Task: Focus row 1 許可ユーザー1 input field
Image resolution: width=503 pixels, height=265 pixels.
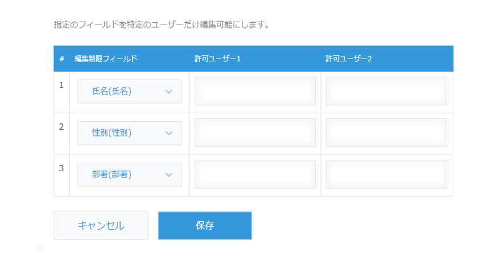Action: tap(255, 90)
